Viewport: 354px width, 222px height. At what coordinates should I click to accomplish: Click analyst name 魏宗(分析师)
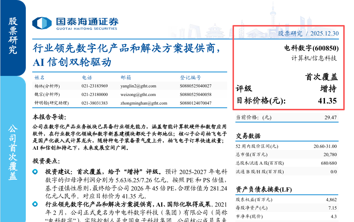(47, 95)
